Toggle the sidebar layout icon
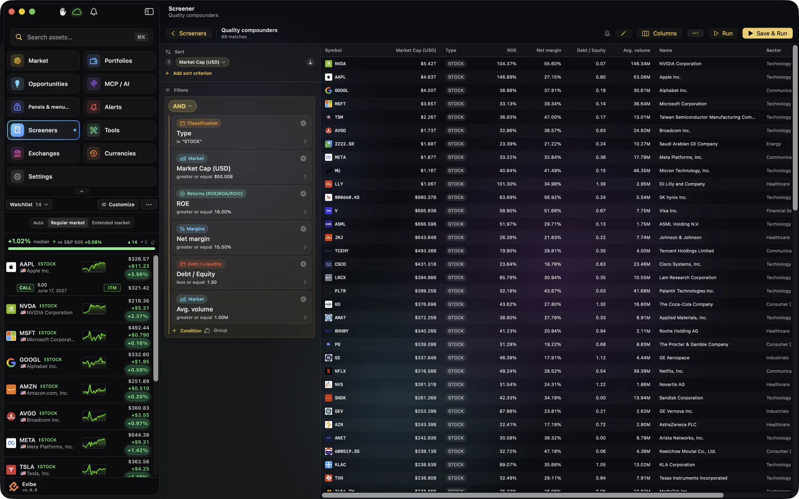This screenshot has height=499, width=799. click(x=149, y=12)
